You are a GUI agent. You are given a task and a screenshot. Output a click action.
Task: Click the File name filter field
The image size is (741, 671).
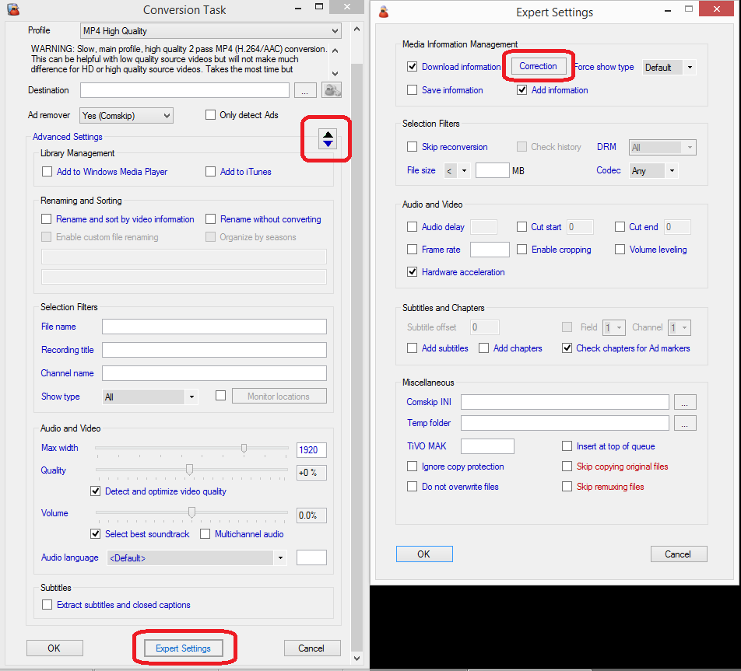(x=214, y=327)
